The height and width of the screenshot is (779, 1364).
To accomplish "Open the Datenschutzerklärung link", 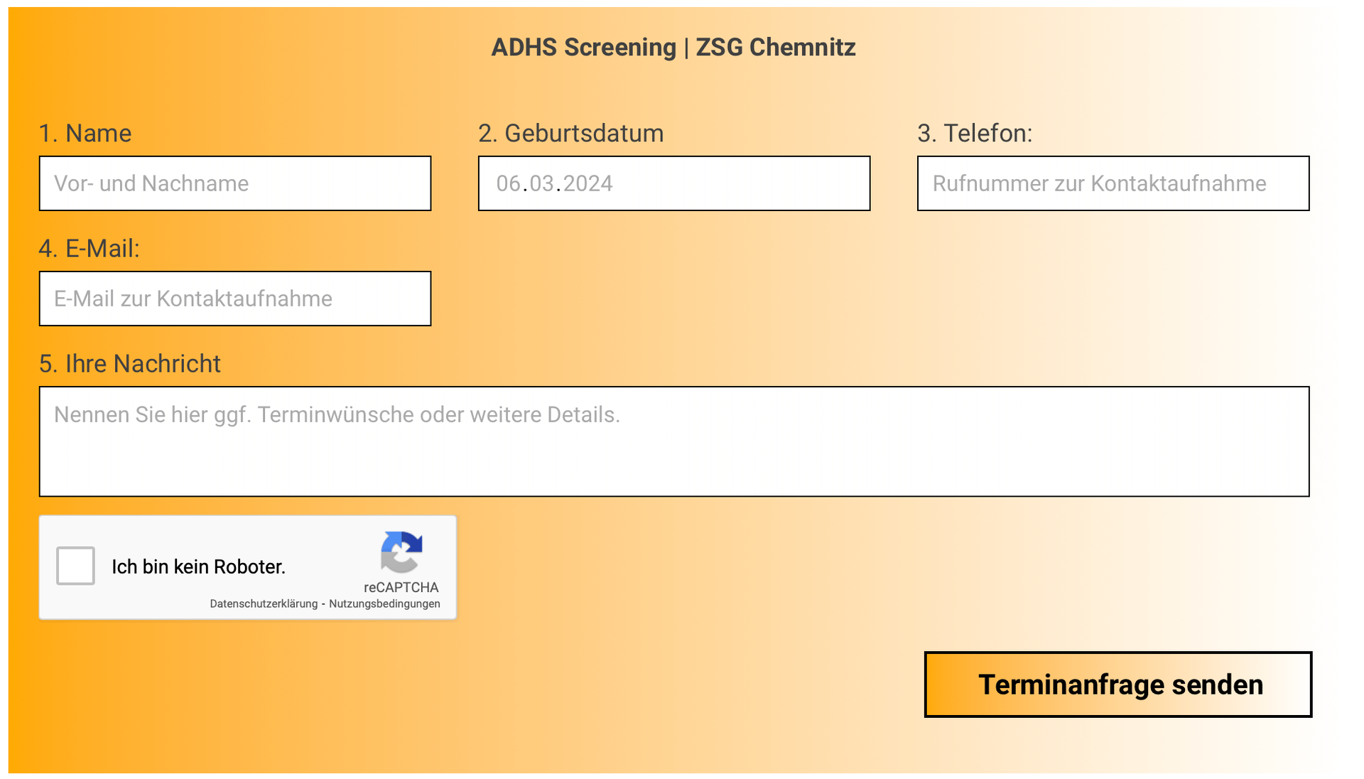I will (264, 603).
